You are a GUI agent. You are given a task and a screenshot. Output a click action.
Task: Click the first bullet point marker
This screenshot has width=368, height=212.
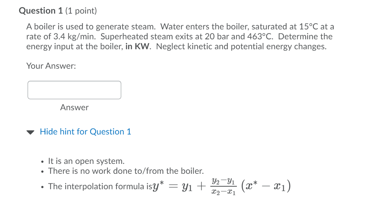pyautogui.click(x=43, y=161)
